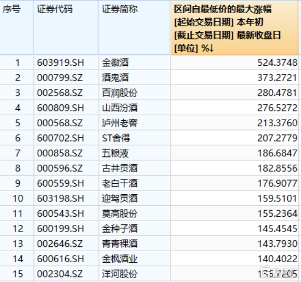This screenshot has width=301, height=282.
Task: Select stock name 金枫酒业
Action: [120, 259]
